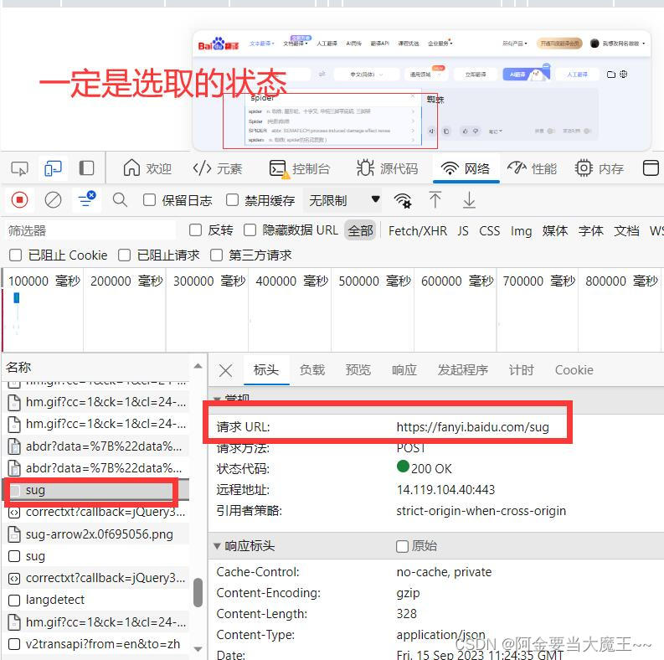Check the hide data URLs checkbox

point(250,230)
